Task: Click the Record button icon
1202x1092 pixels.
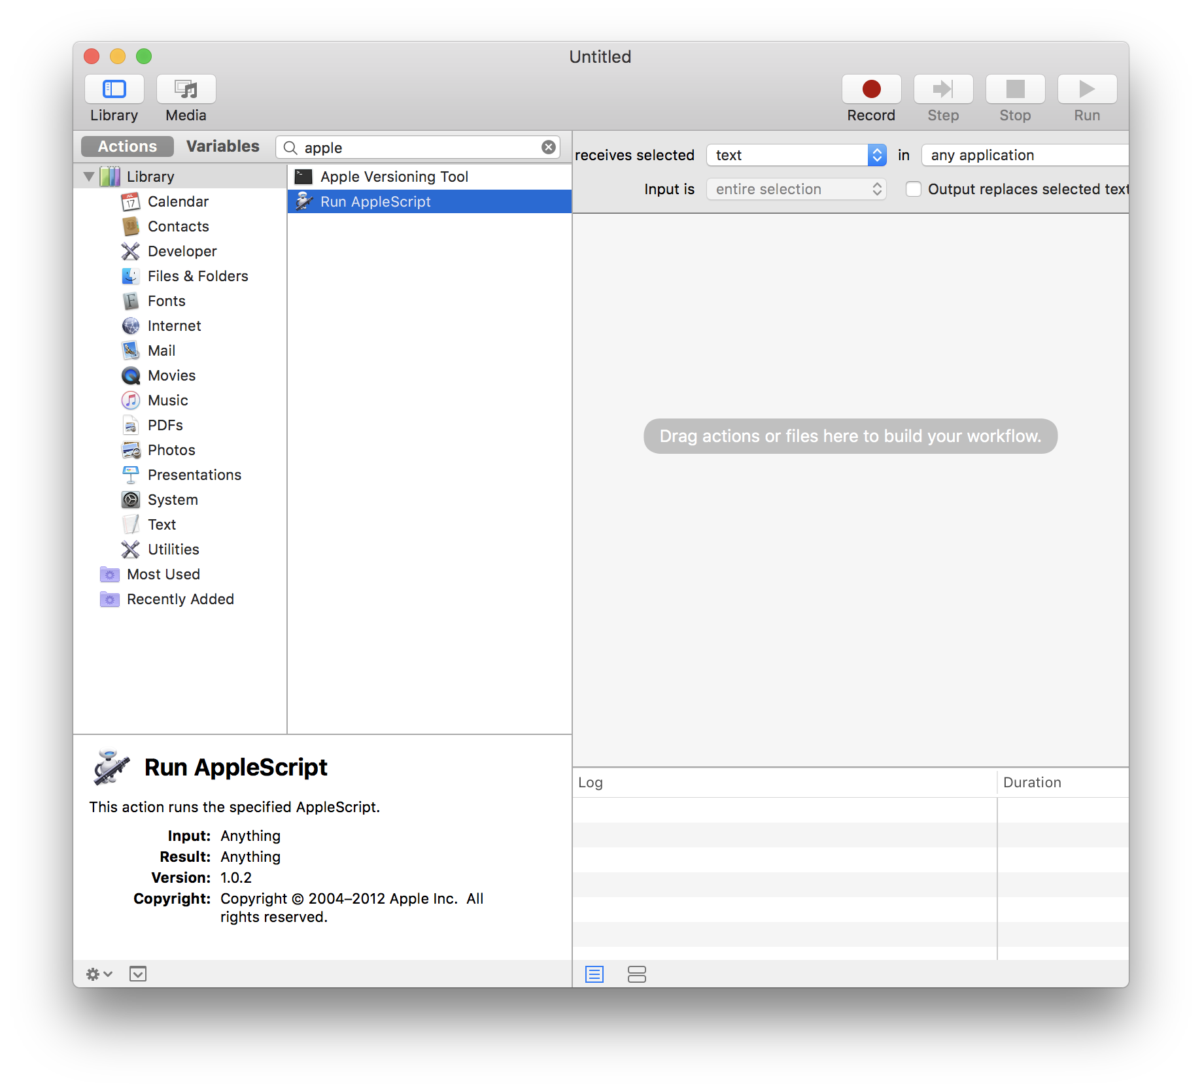Action: [871, 89]
